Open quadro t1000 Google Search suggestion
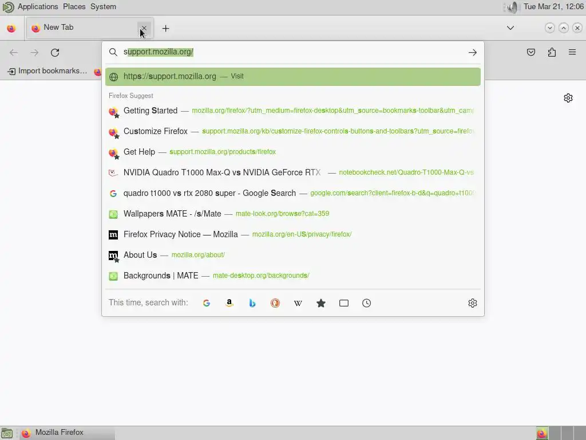586x440 pixels. [292, 193]
